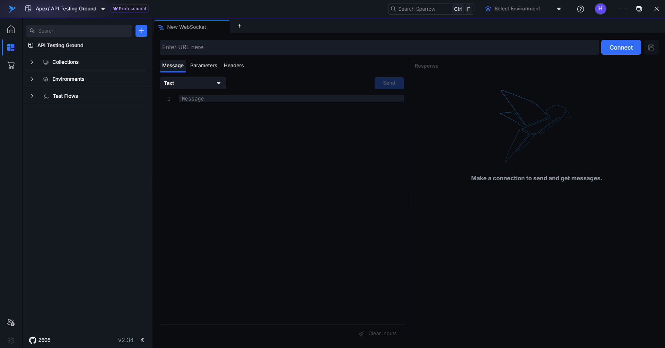The height and width of the screenshot is (348, 665).
Task: Click Clear Inputs link
Action: coord(382,333)
